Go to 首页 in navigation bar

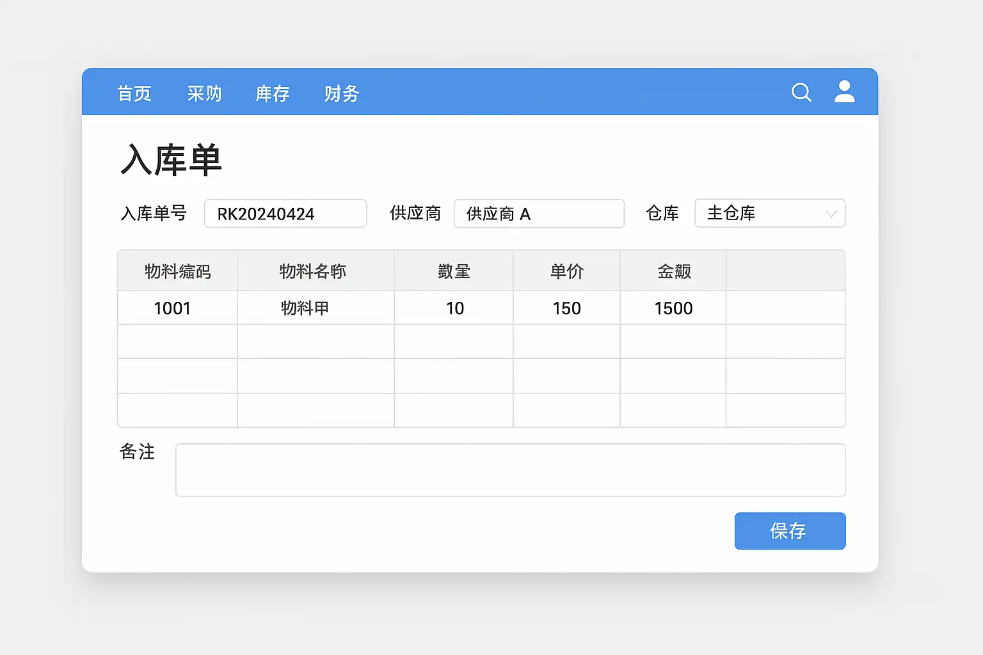tap(134, 94)
